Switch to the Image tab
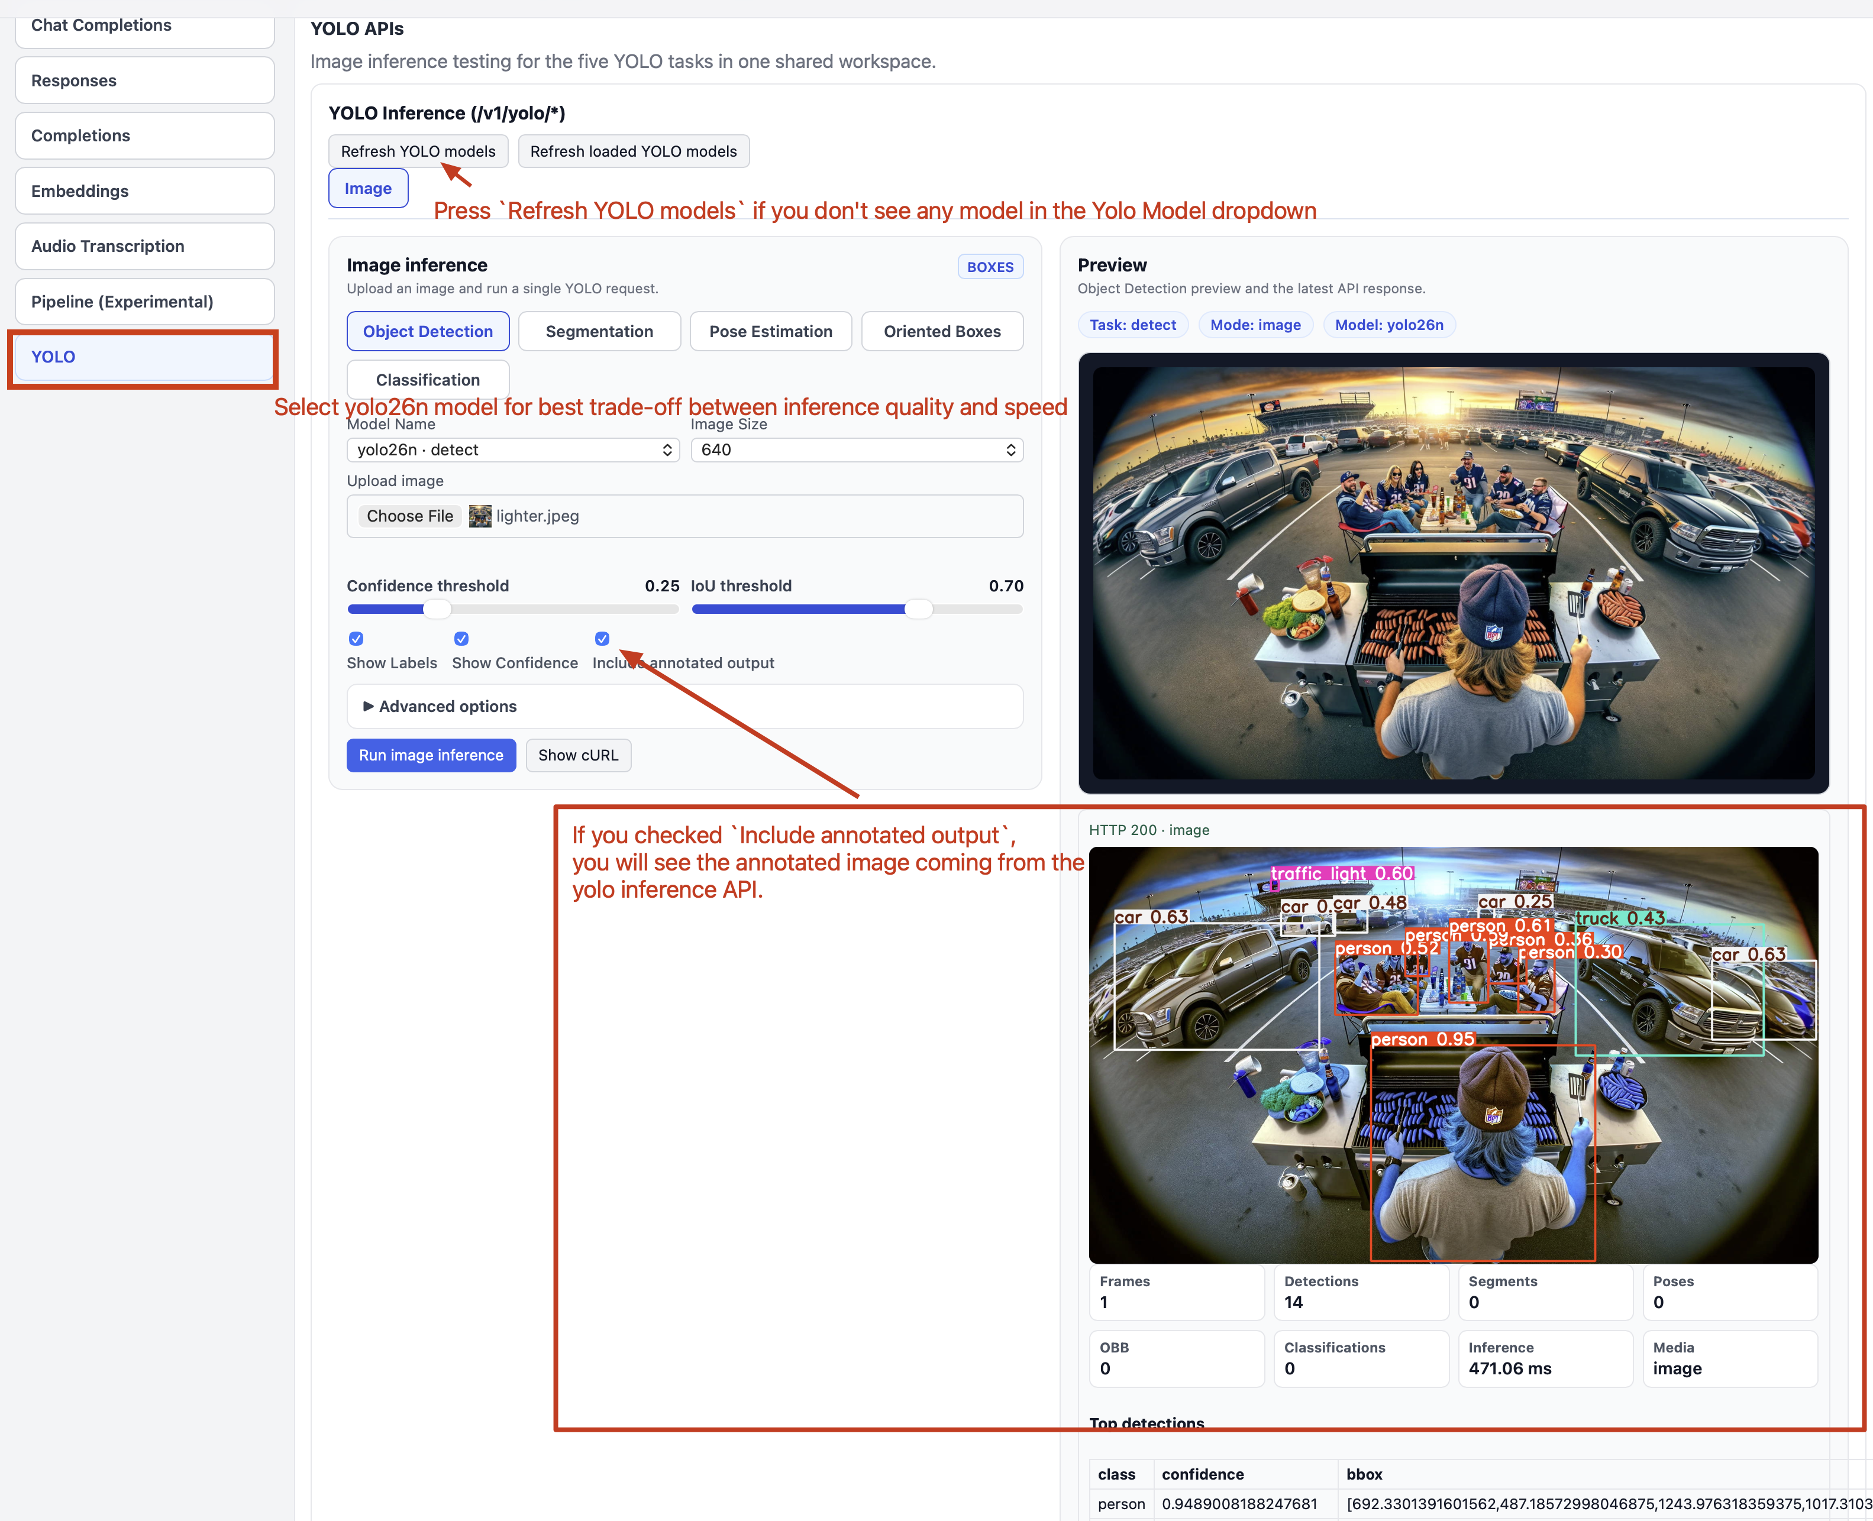This screenshot has height=1521, width=1873. click(368, 189)
